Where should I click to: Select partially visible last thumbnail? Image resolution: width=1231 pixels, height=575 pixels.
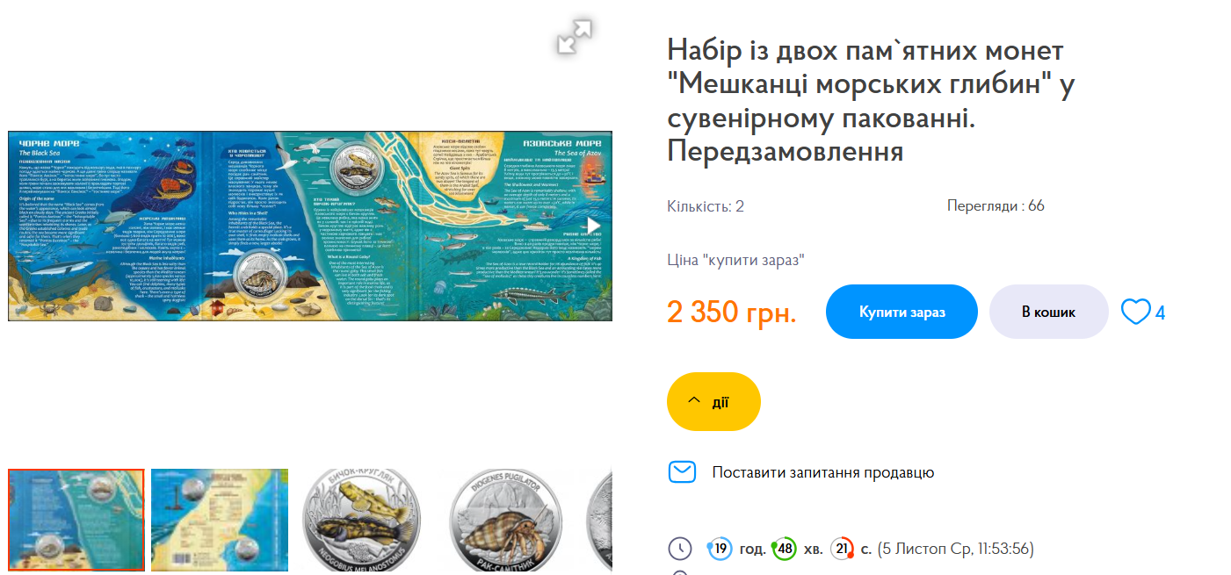pos(597,520)
